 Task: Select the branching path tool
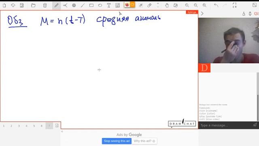pos(65,5)
